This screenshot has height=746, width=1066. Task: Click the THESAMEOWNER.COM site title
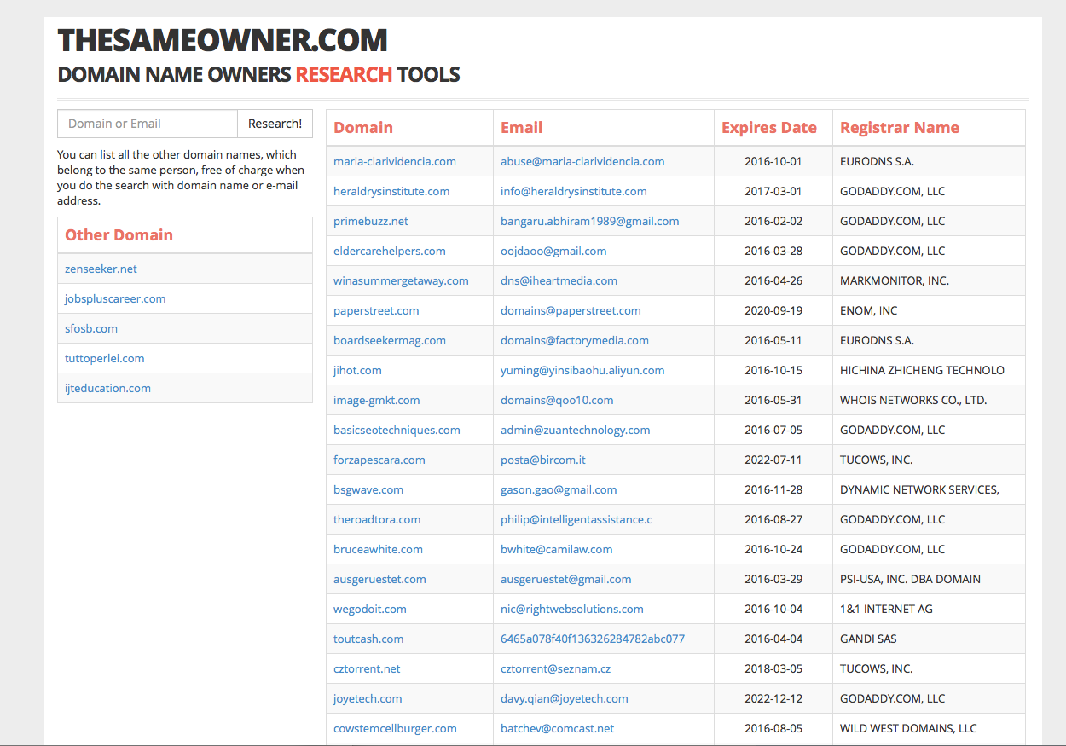222,39
